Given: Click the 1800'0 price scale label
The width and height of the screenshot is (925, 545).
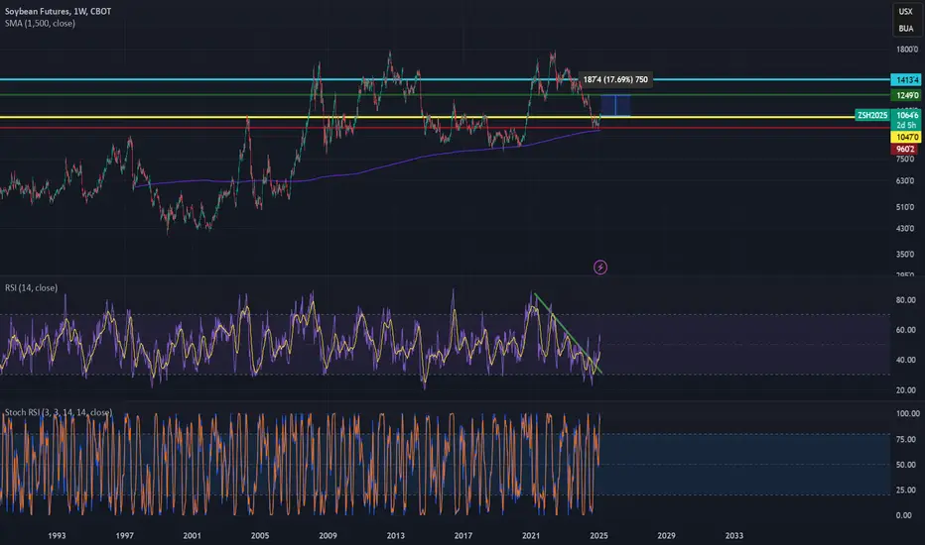Looking at the screenshot, I should 907,50.
